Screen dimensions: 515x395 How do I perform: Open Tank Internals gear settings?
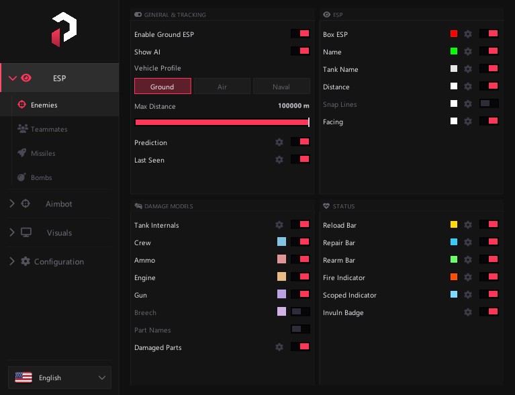pyautogui.click(x=279, y=225)
